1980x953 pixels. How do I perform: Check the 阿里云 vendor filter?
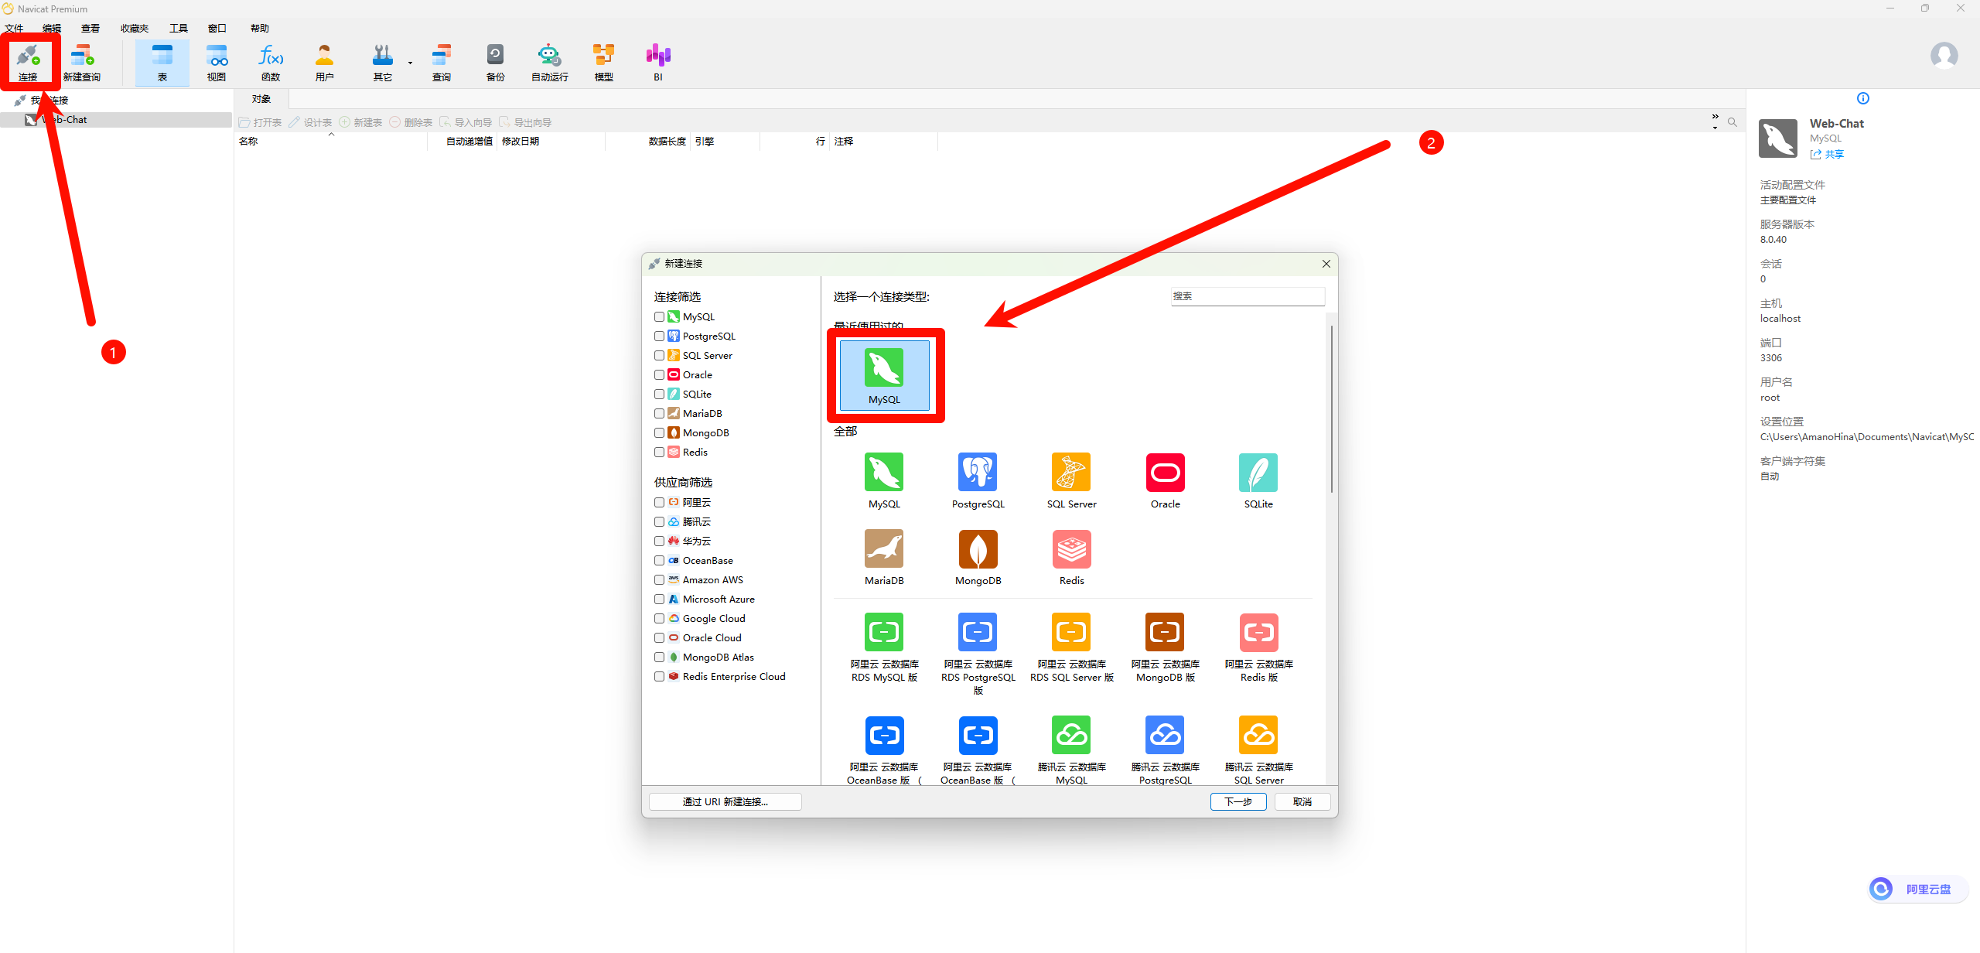tap(660, 503)
